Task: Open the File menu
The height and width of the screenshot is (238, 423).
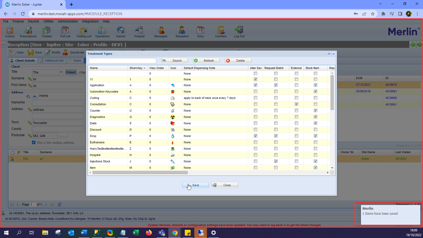Action: coord(6,21)
